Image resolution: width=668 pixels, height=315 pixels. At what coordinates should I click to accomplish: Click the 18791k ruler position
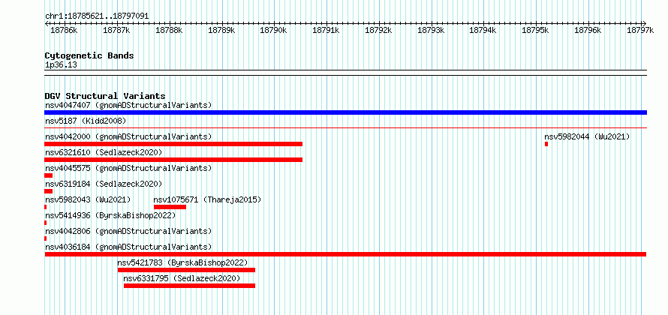pos(326,30)
